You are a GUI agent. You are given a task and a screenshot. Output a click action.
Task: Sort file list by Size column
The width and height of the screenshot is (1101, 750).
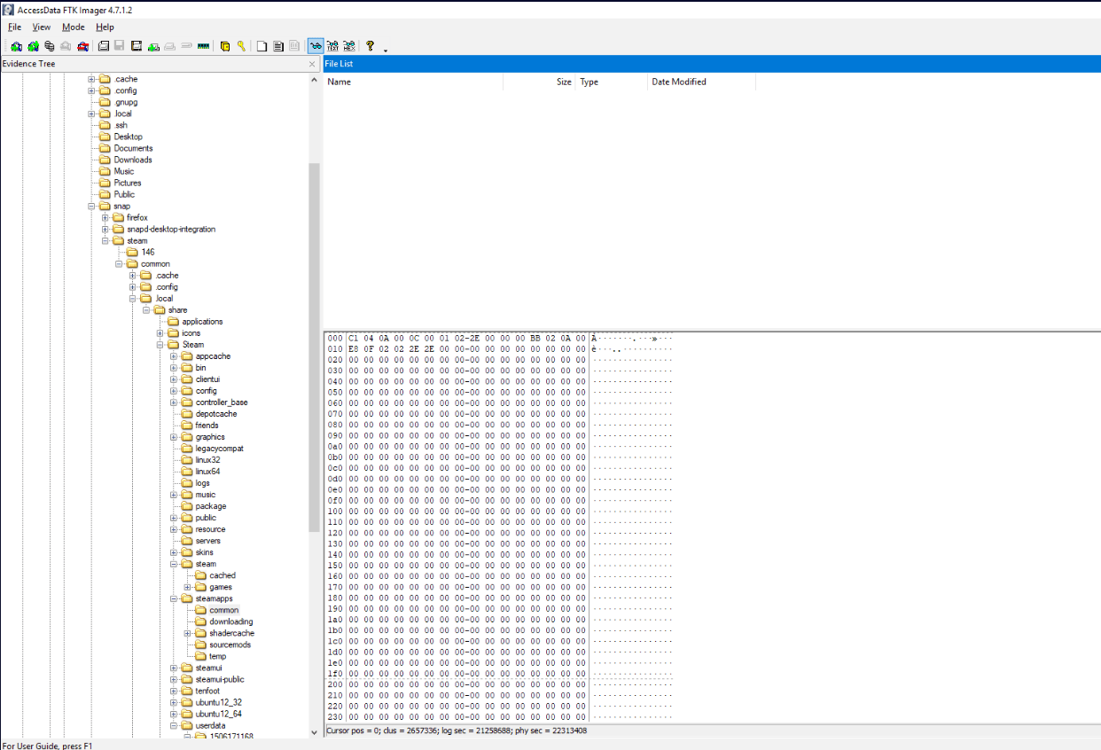pos(539,82)
